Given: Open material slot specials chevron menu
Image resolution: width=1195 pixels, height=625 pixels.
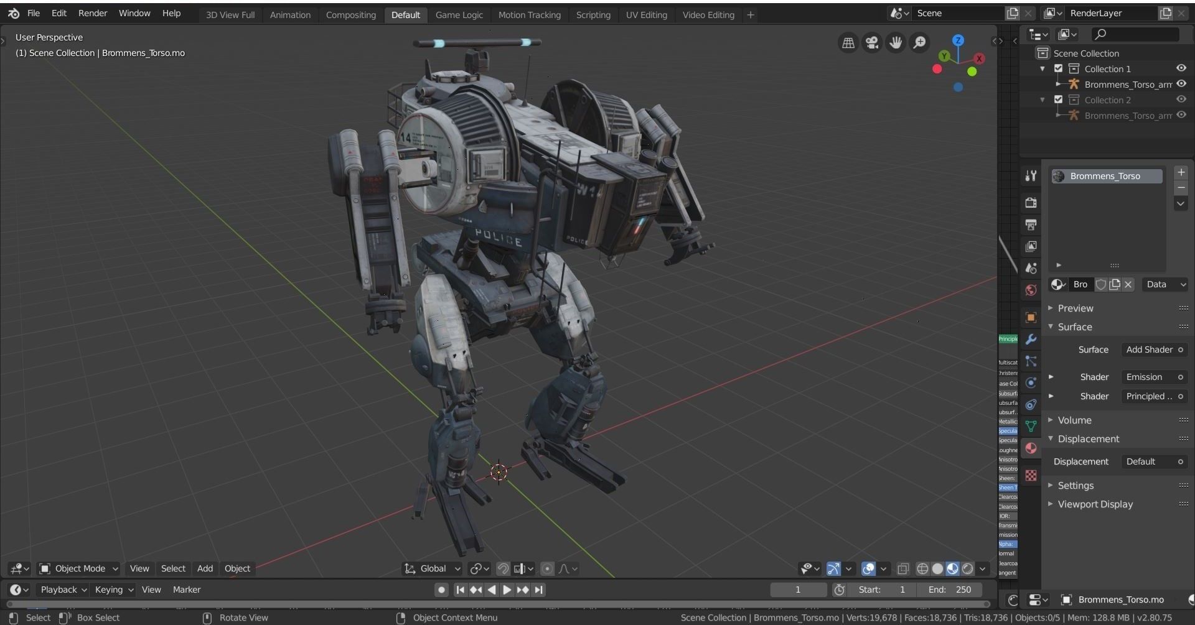Looking at the screenshot, I should pos(1181,203).
